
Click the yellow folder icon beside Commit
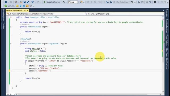(17, 6)
